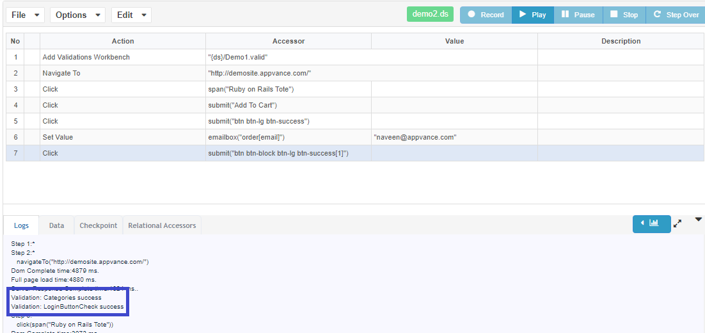Click accessor submit("btn btn-lg btn-success")

[x=259, y=121]
